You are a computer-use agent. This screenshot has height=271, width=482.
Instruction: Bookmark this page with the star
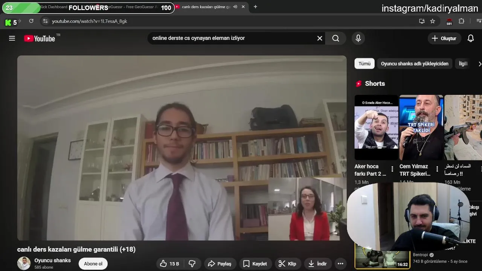433,21
